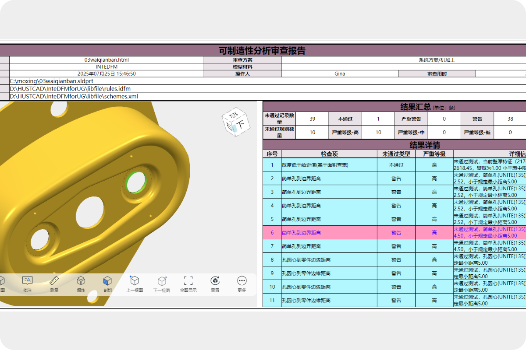Select the 测量 measure tool
The image size is (526, 350).
click(54, 284)
